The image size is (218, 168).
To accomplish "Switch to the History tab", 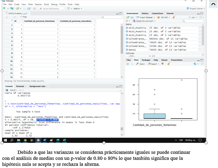I will (x=145, y=13).
